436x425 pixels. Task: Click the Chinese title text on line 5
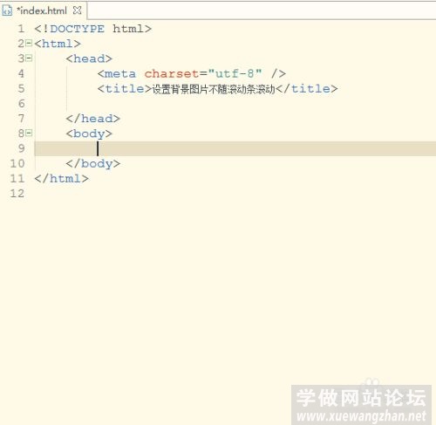[x=214, y=89]
